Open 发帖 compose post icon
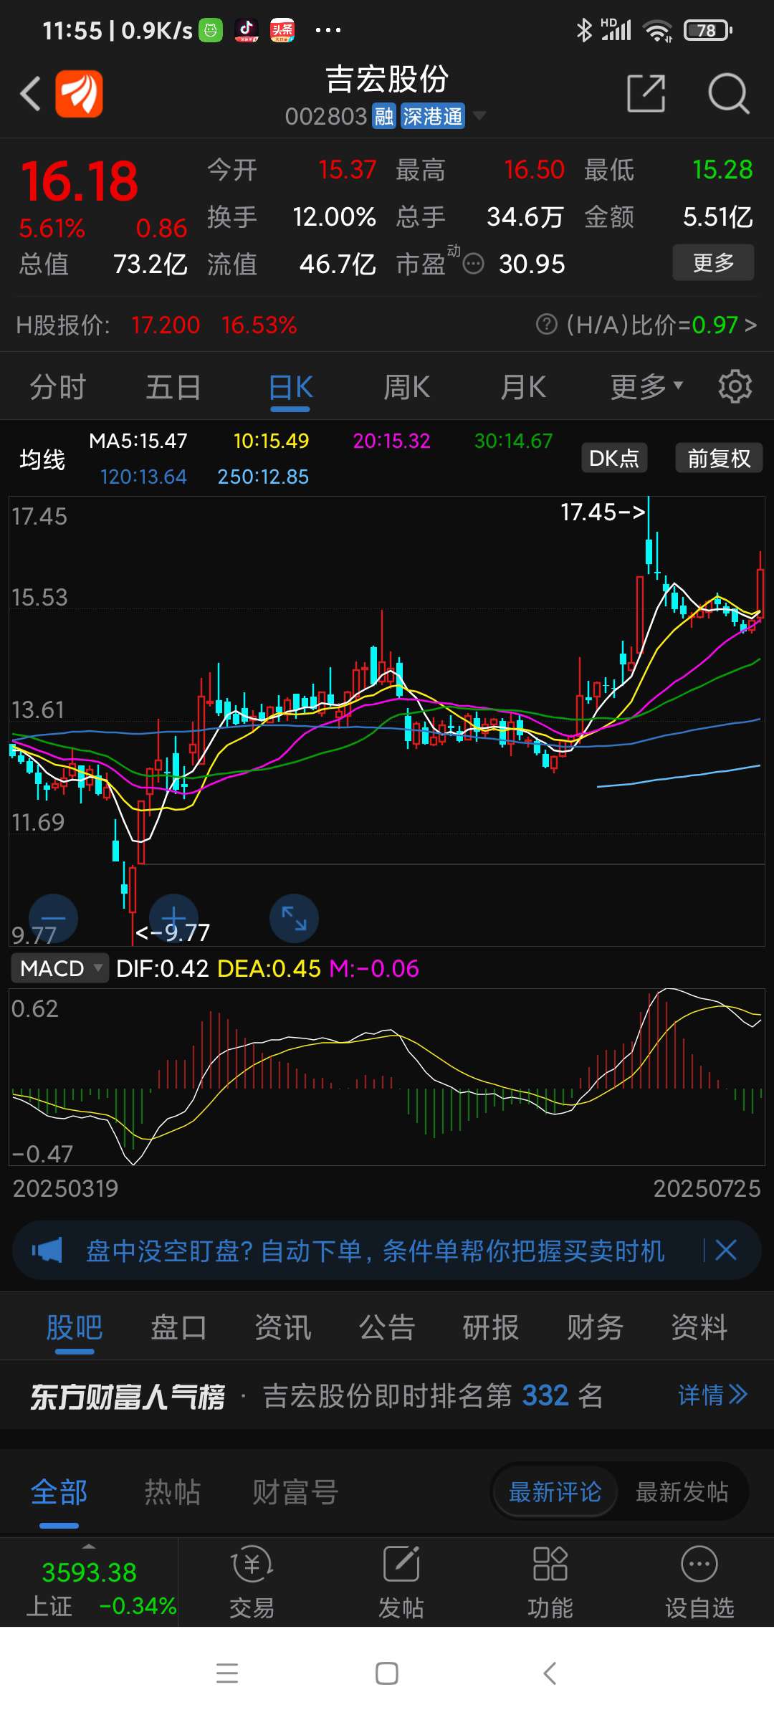The height and width of the screenshot is (1720, 774). (x=401, y=1582)
